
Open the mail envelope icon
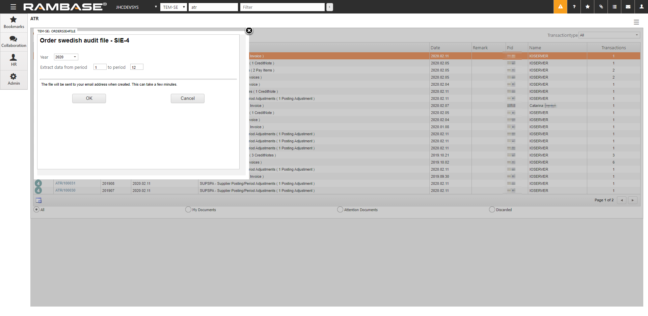tap(628, 7)
